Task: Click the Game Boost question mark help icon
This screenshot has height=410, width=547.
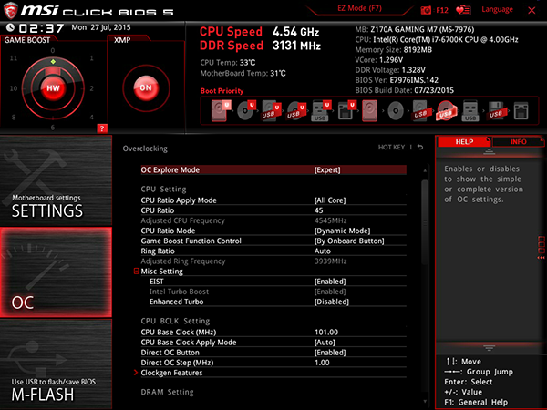Action: [x=102, y=128]
